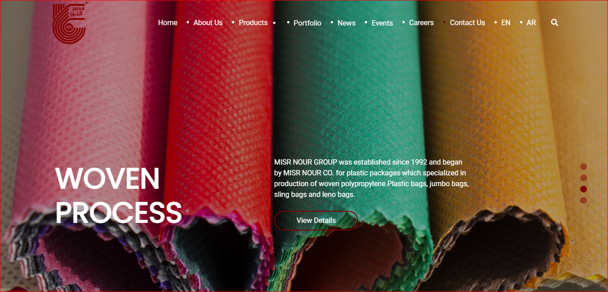
Task: Navigate to Portfolio
Action: pyautogui.click(x=307, y=23)
